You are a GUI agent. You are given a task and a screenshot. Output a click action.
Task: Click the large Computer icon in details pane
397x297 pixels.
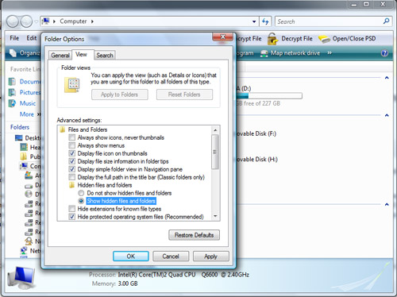click(x=21, y=277)
